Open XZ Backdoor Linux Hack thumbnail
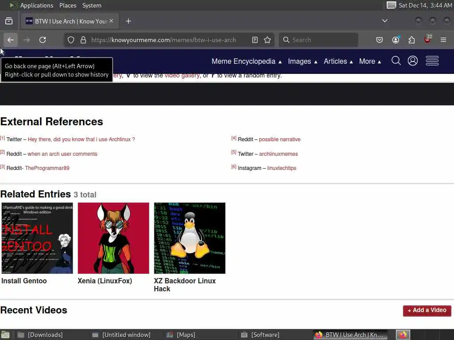The width and height of the screenshot is (454, 340). 190,238
